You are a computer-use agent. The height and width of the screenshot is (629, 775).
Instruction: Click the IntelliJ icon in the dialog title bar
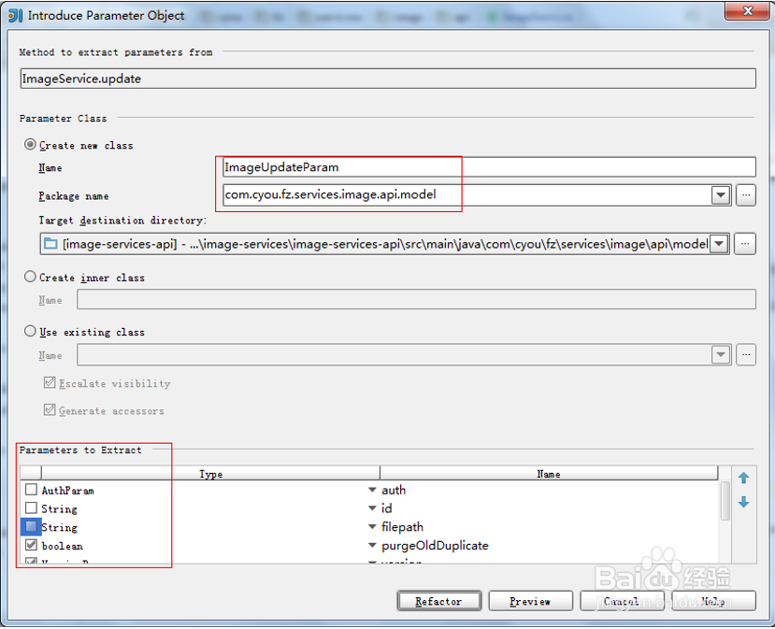coord(15,15)
